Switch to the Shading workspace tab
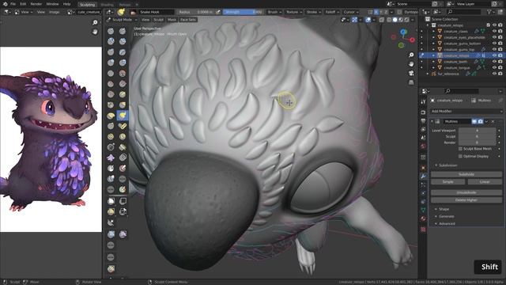Screen dimensions: 506x285 tap(107, 5)
